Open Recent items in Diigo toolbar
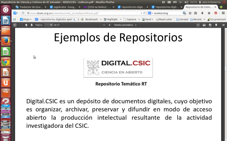 196,19
